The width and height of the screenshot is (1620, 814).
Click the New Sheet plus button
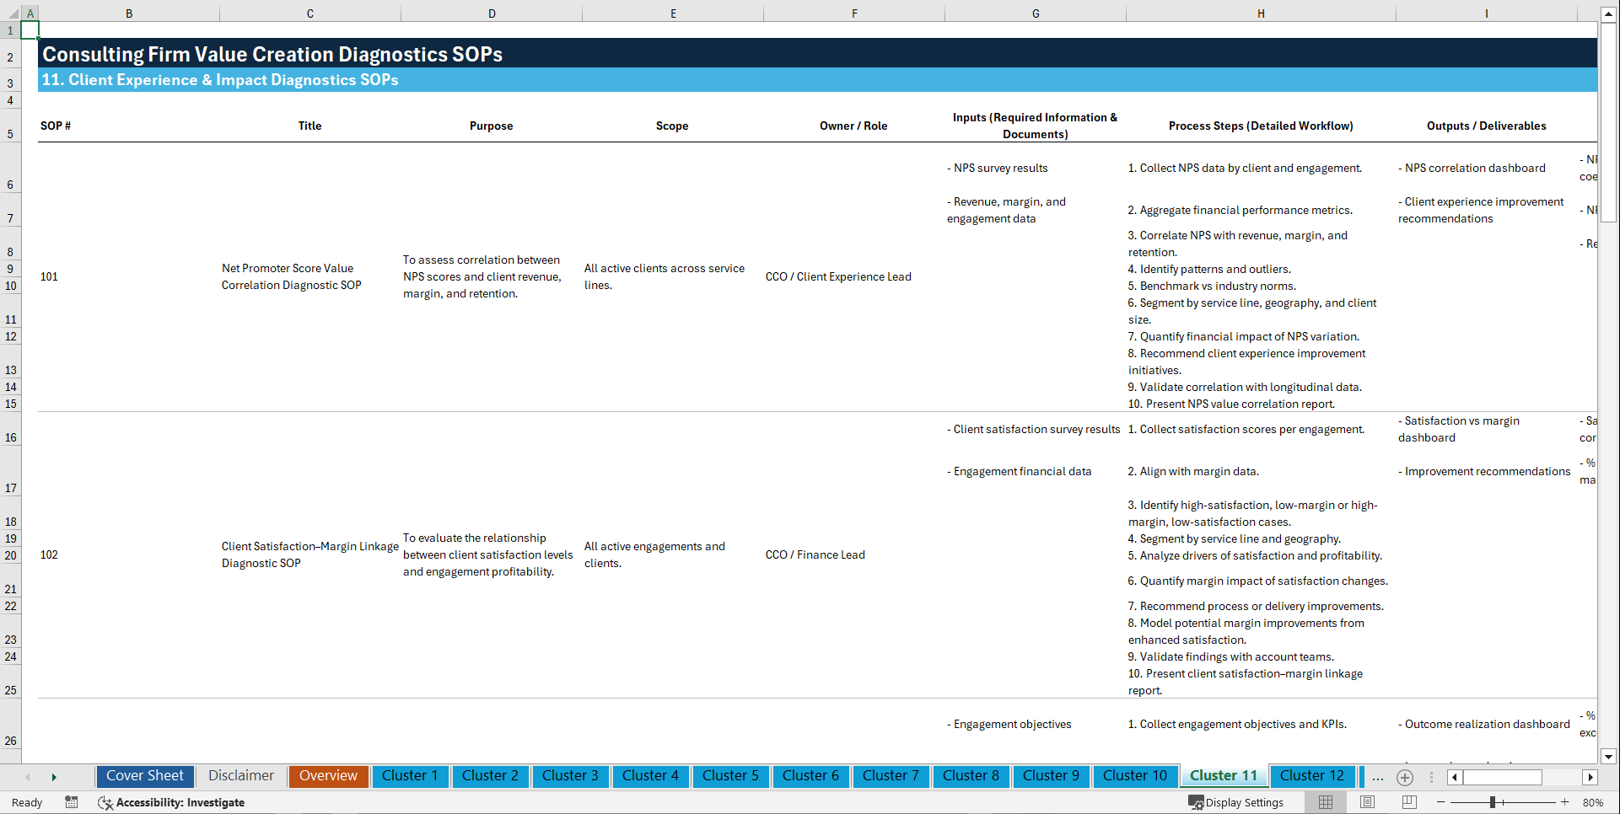(x=1405, y=777)
